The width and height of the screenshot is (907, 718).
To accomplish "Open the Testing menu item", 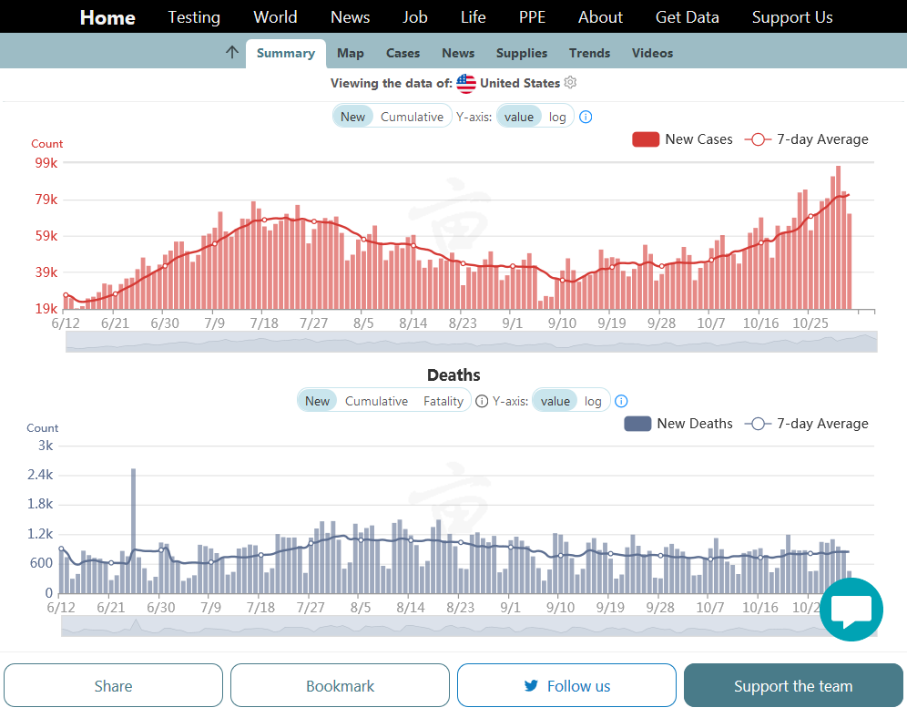I will point(194,17).
